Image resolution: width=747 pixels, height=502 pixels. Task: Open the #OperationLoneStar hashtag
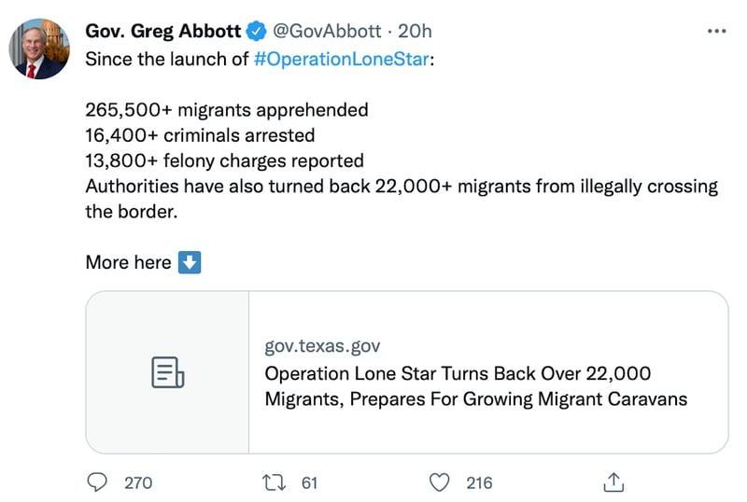[342, 59]
